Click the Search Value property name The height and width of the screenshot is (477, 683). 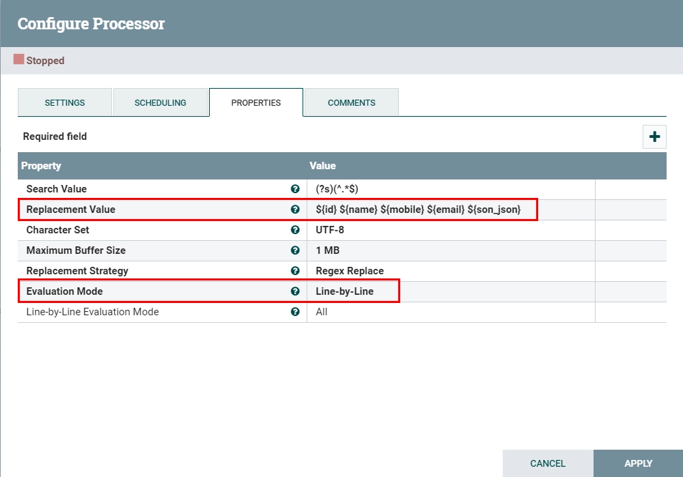(57, 189)
